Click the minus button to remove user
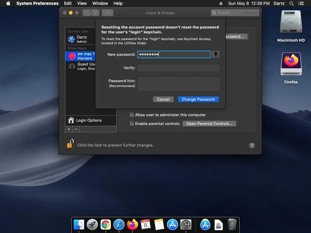This screenshot has height=233, width=311. coord(76,129)
